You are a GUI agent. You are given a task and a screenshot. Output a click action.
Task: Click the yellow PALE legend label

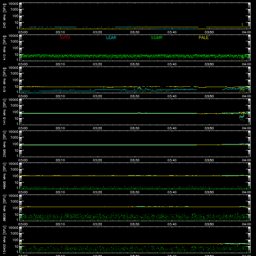click(204, 37)
